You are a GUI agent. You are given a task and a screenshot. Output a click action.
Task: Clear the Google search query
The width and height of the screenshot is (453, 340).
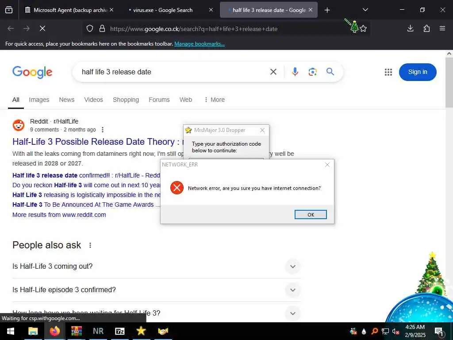[x=273, y=72]
